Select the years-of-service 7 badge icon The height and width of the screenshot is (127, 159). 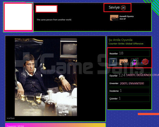pyautogui.click(x=113, y=62)
